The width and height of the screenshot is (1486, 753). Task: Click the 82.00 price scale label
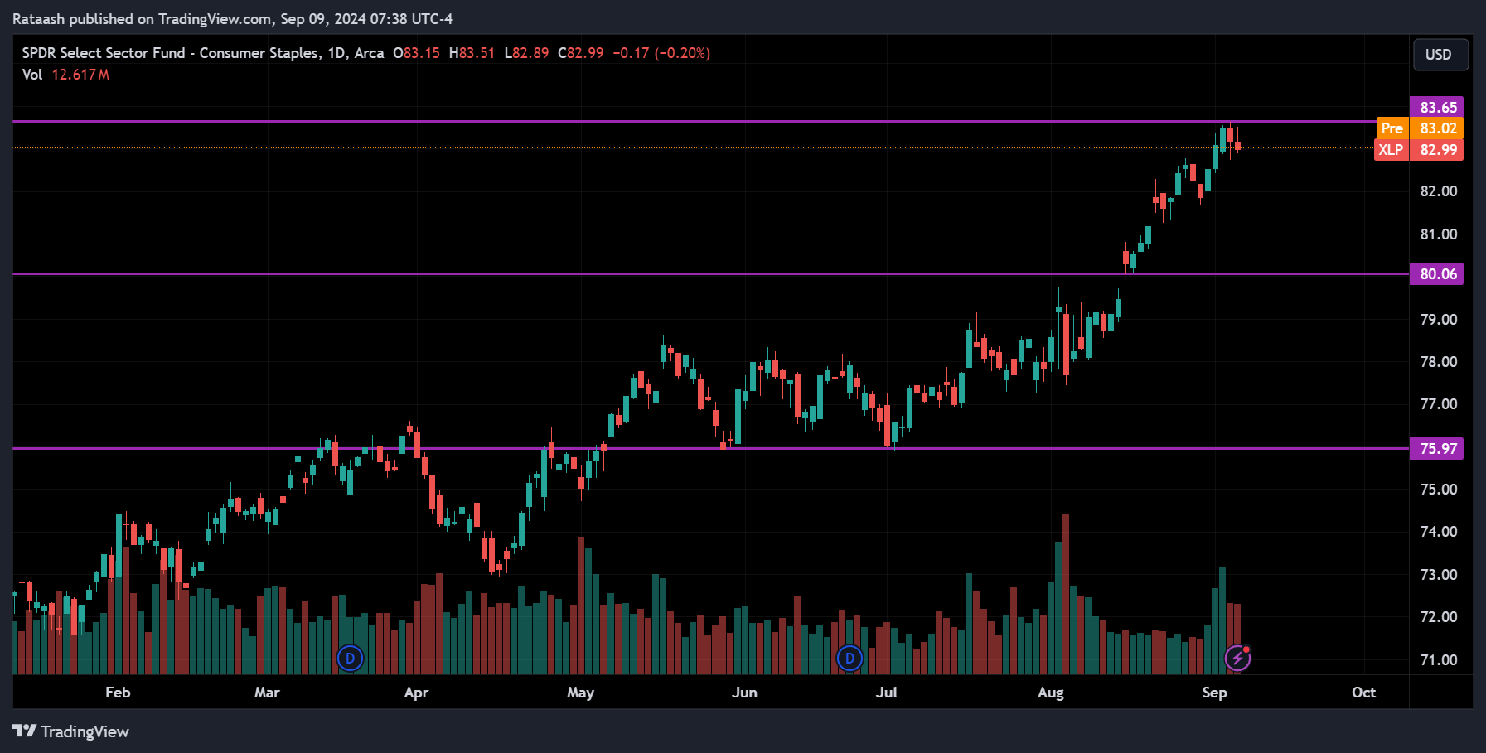click(1439, 191)
